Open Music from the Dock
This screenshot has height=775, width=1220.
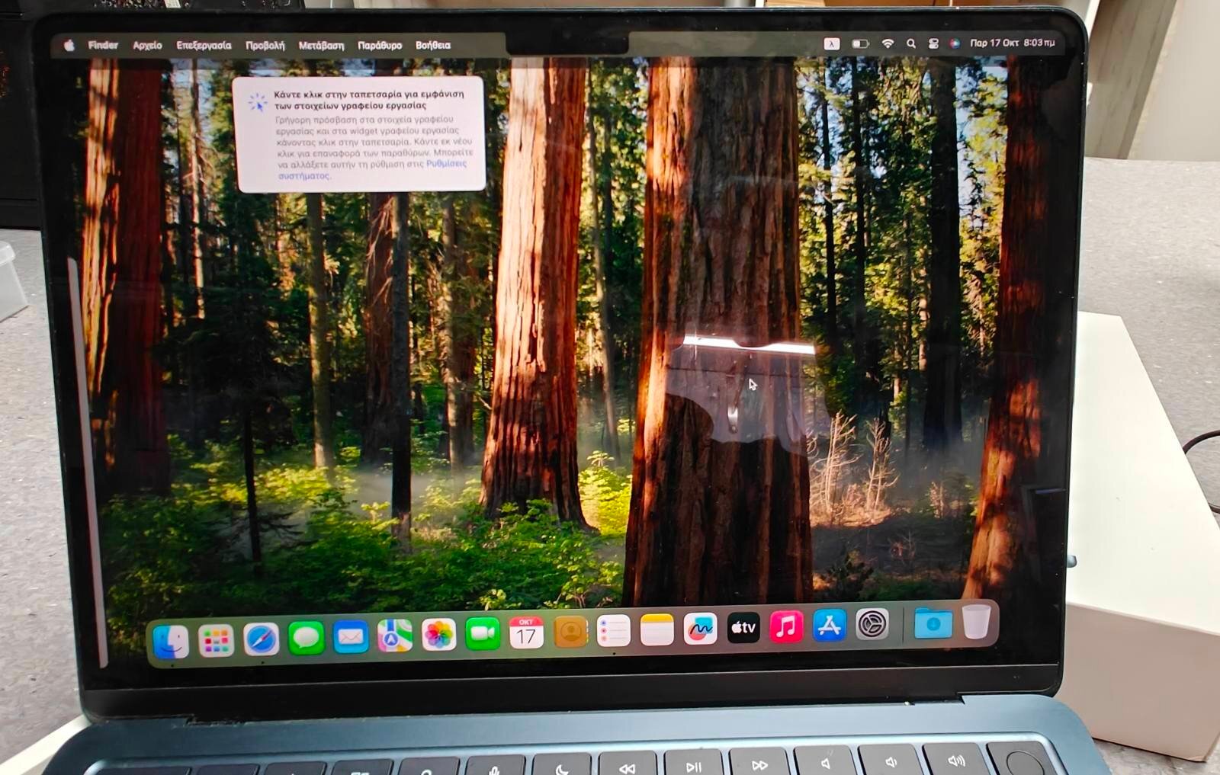[x=786, y=627]
